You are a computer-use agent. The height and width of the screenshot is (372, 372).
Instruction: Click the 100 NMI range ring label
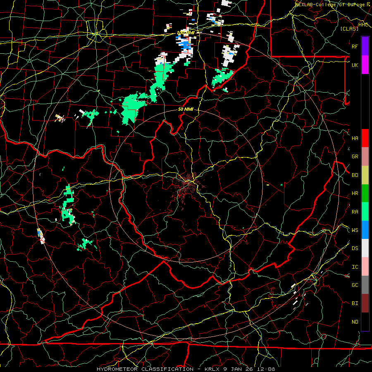point(186,33)
